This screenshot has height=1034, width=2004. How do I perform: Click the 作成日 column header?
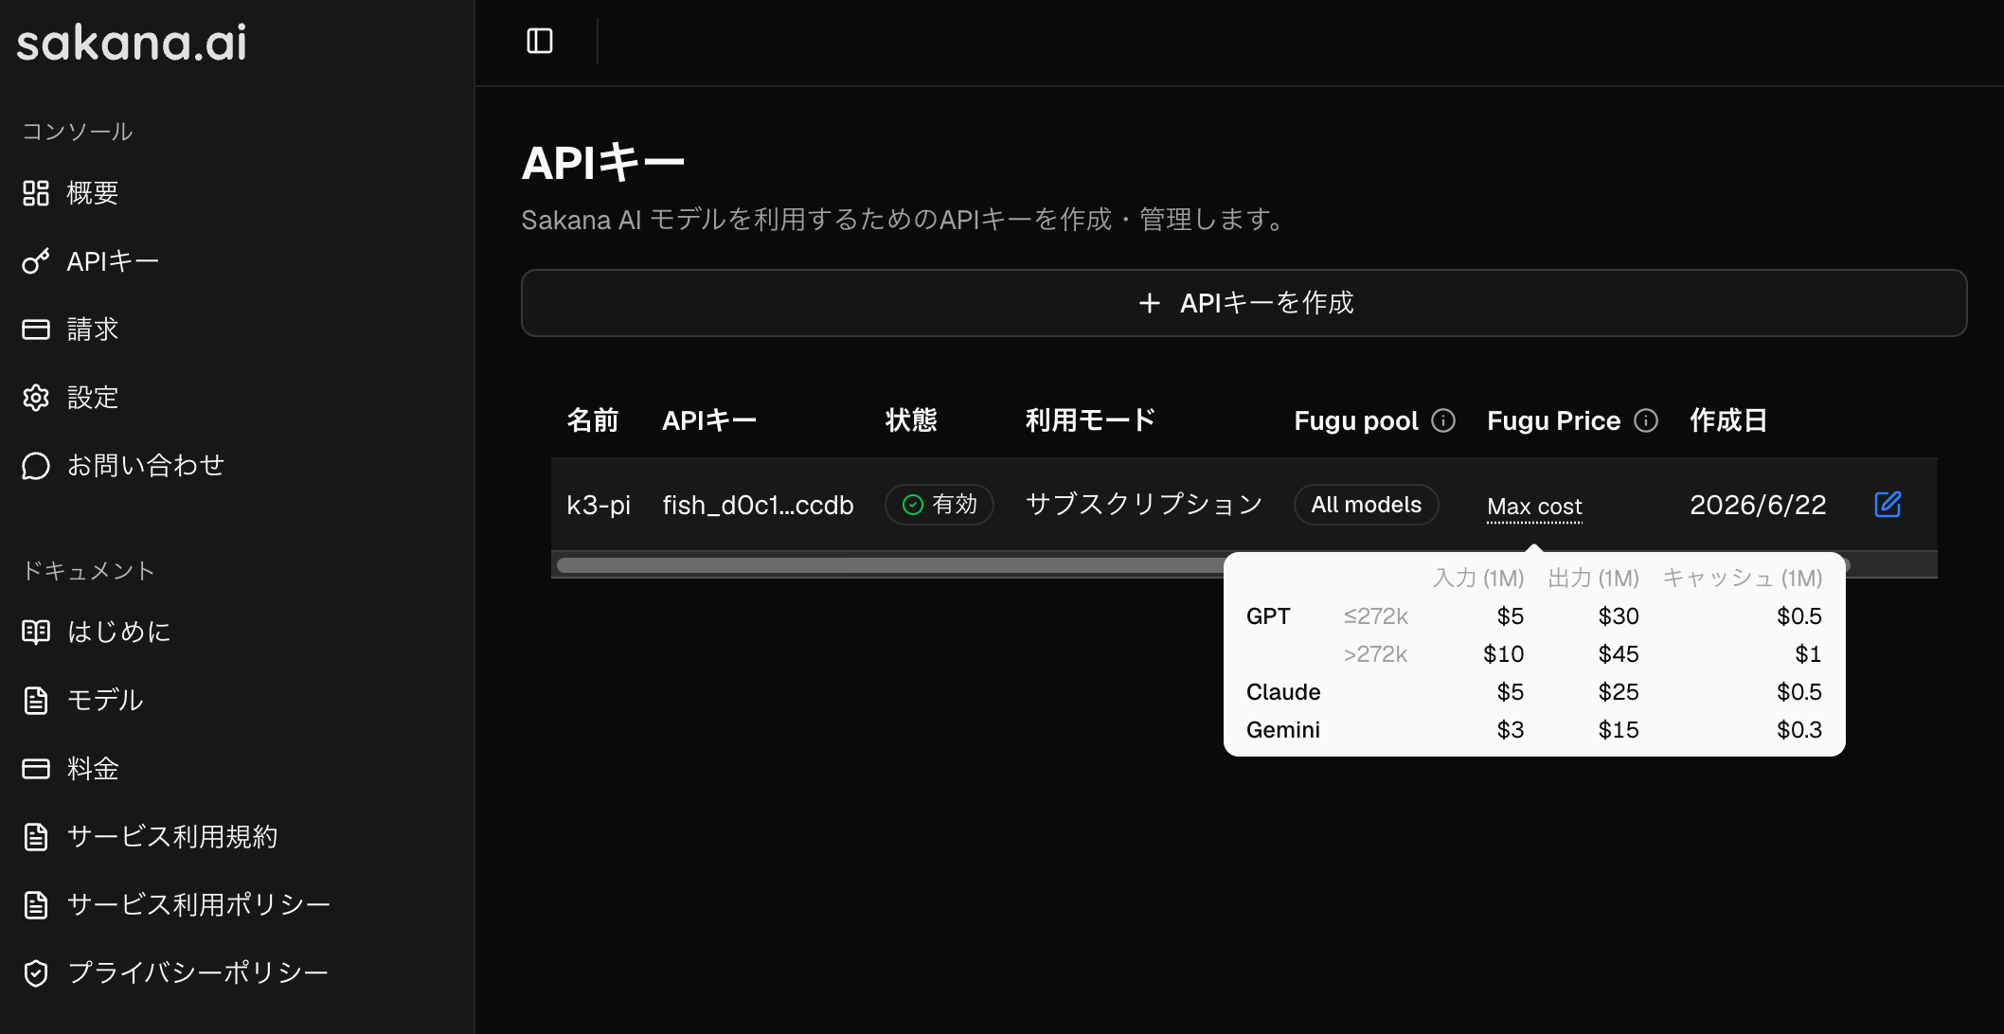(1728, 420)
